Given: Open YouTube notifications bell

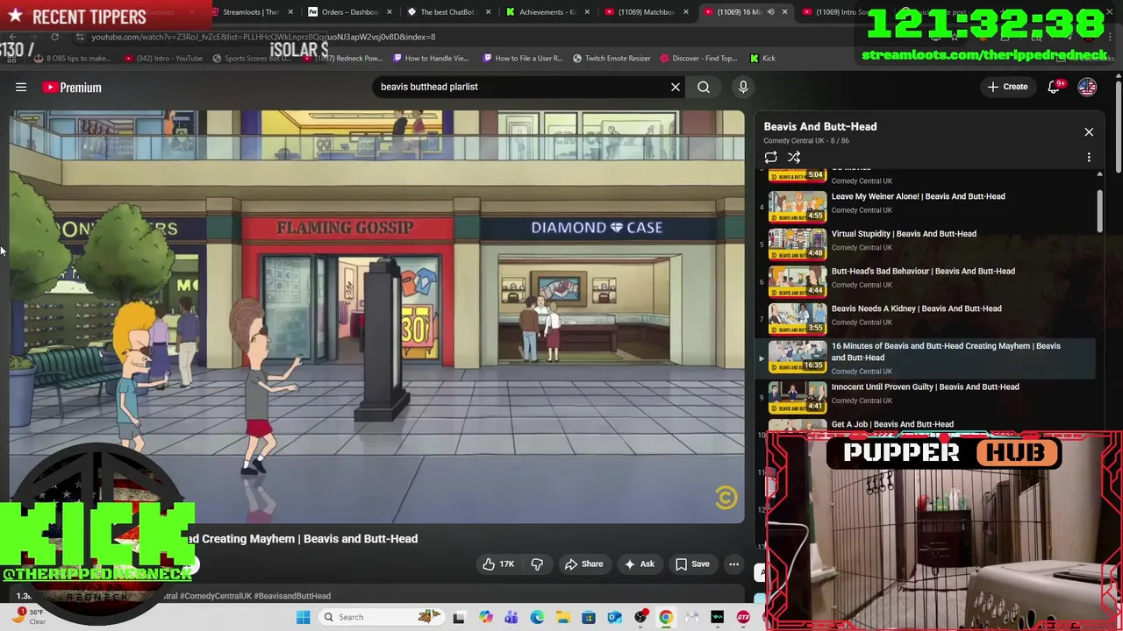Looking at the screenshot, I should pos(1055,87).
